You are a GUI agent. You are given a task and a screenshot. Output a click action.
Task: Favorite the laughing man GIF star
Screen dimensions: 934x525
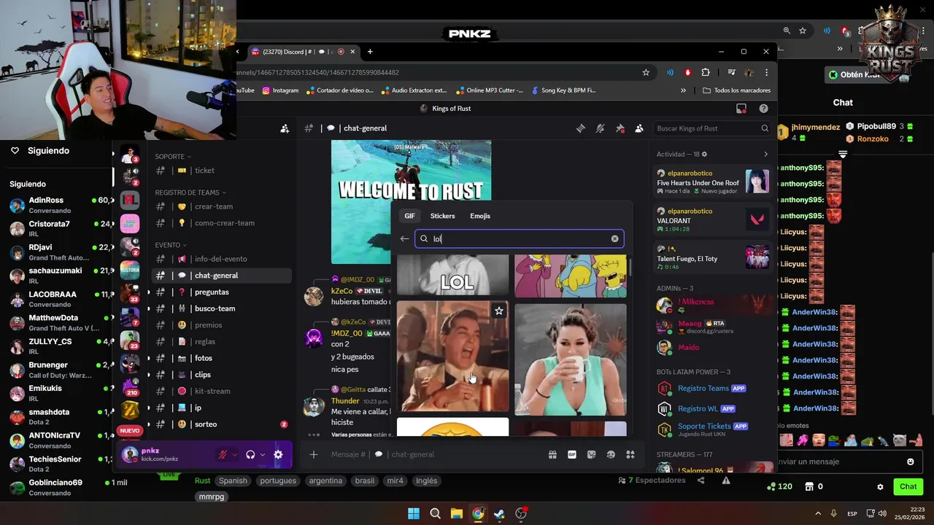pos(499,311)
